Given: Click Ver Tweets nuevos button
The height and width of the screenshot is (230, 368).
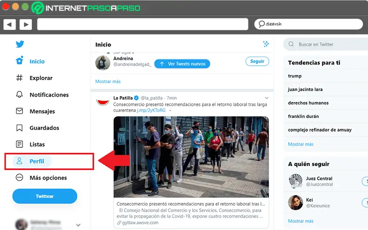Looking at the screenshot, I should tap(182, 64).
